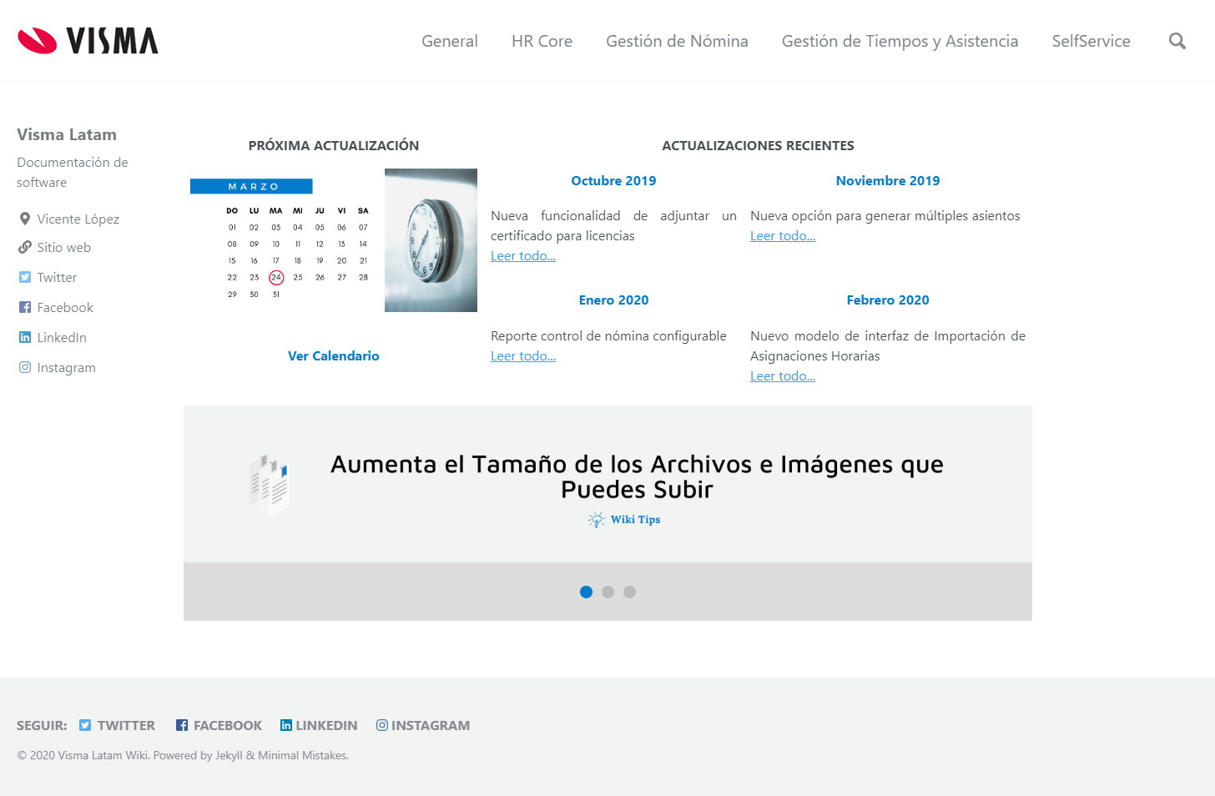The width and height of the screenshot is (1215, 796).
Task: Open Gestión de Nómina menu
Action: 677,41
